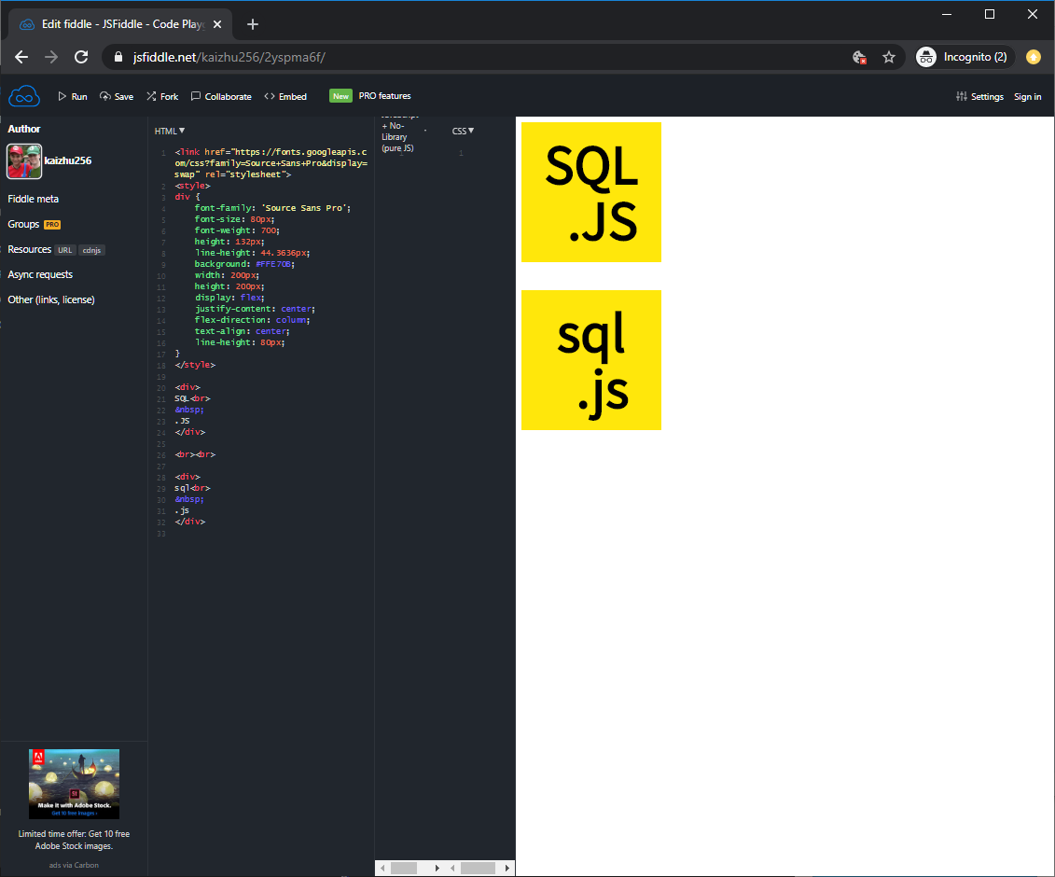Click the cdnjs tag next to Resources
1055x877 pixels.
pyautogui.click(x=91, y=250)
